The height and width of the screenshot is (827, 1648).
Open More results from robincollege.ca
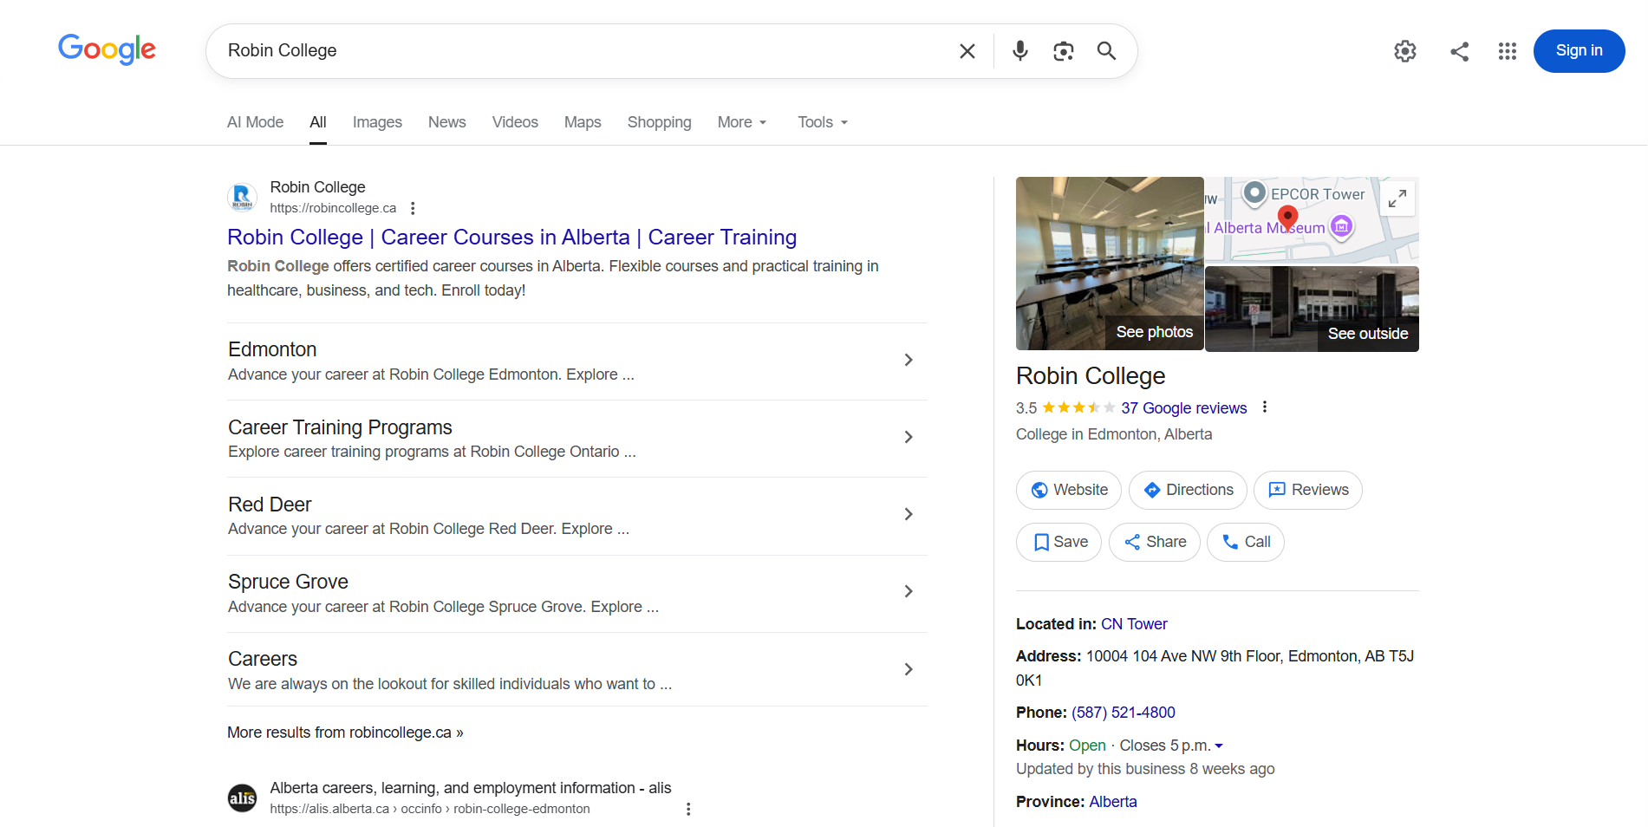pos(345,733)
